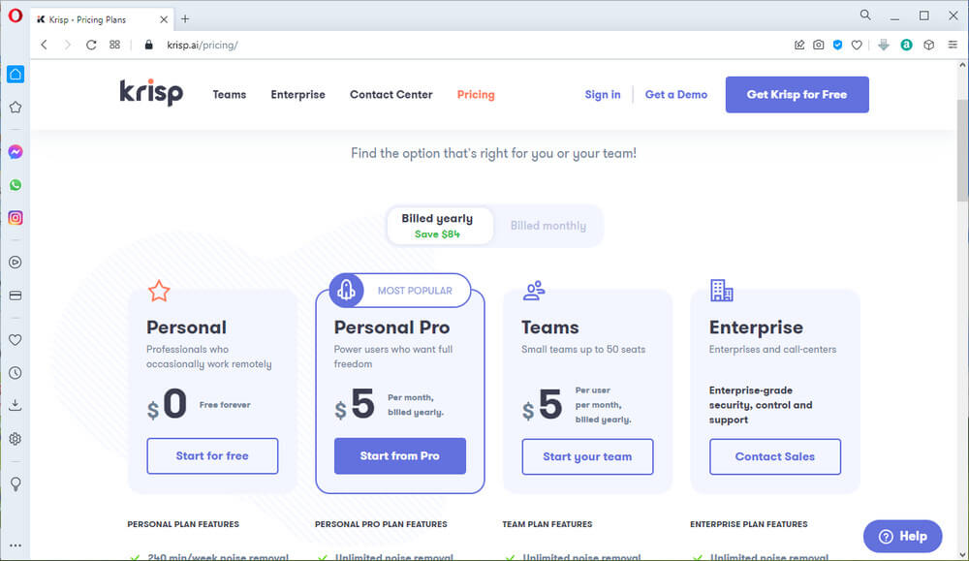Click the padlock site security icon

pos(148,45)
